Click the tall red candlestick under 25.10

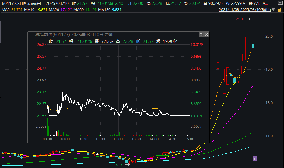[250, 38]
